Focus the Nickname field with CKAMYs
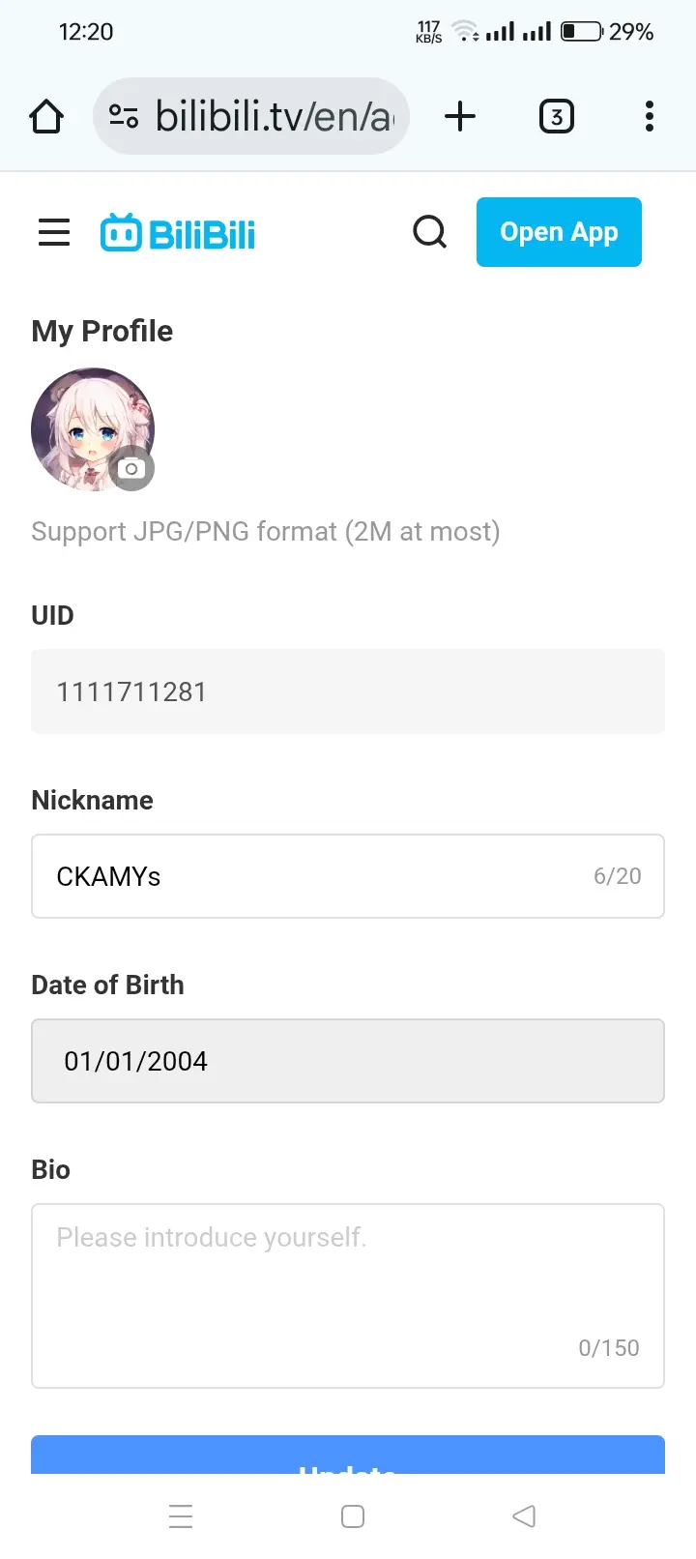The height and width of the screenshot is (1559, 696). coord(348,876)
